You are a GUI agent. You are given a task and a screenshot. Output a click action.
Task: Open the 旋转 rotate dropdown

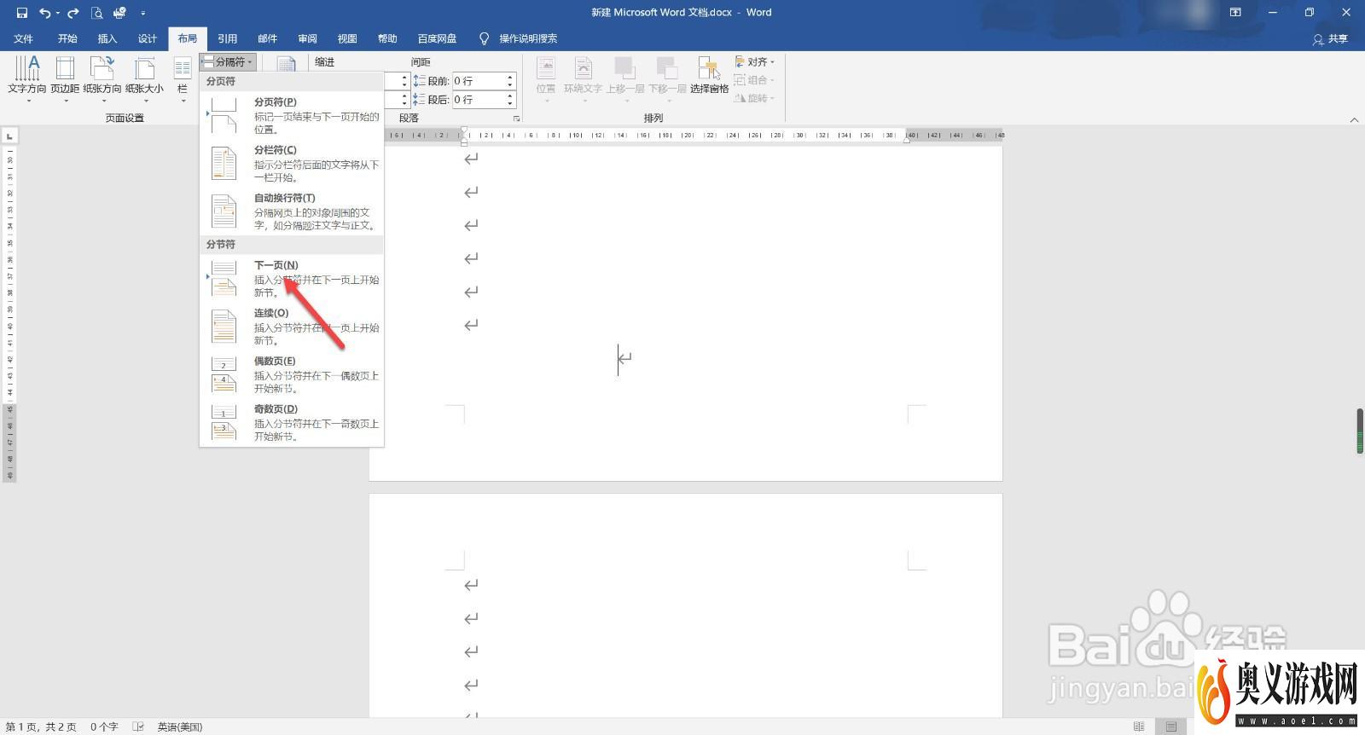[755, 98]
